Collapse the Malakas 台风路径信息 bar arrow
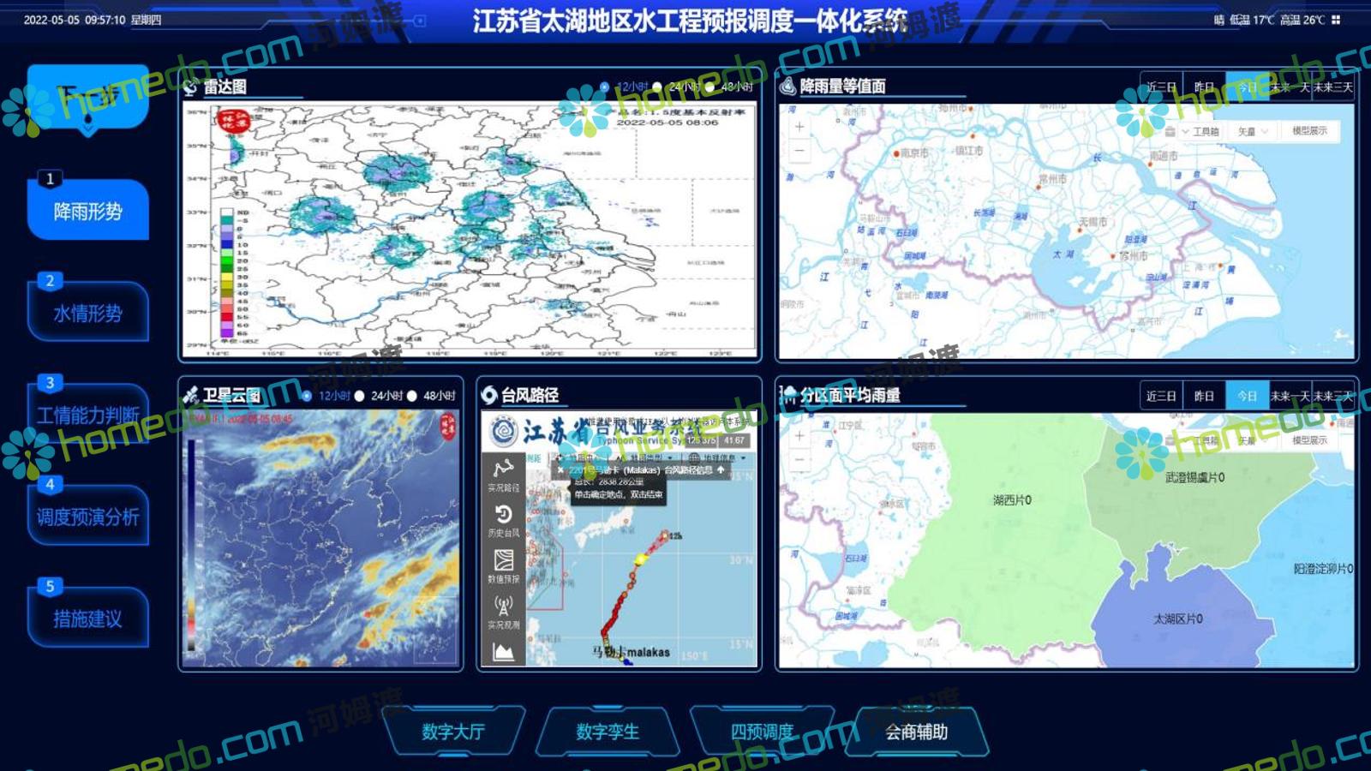The height and width of the screenshot is (771, 1371). 721,469
